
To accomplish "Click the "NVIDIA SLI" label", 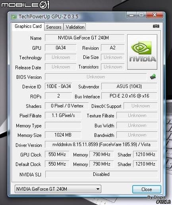I will [30, 175].
